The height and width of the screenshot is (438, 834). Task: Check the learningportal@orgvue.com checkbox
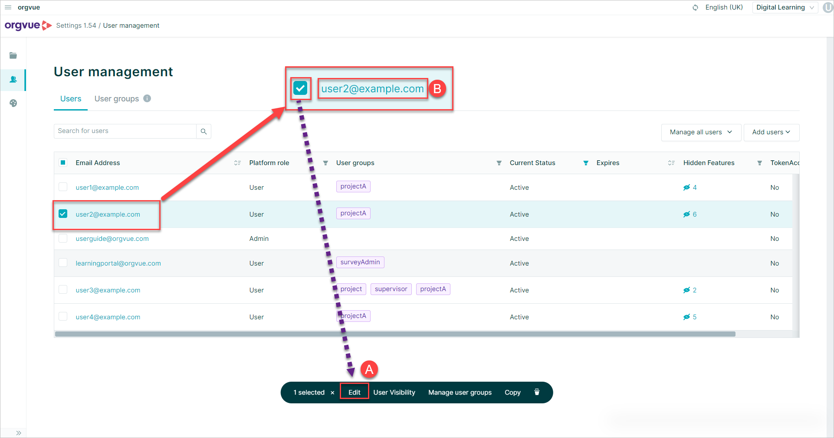coord(63,263)
